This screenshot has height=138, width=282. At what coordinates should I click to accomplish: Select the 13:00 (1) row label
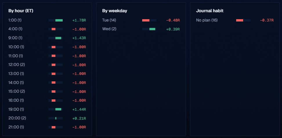(x=16, y=74)
